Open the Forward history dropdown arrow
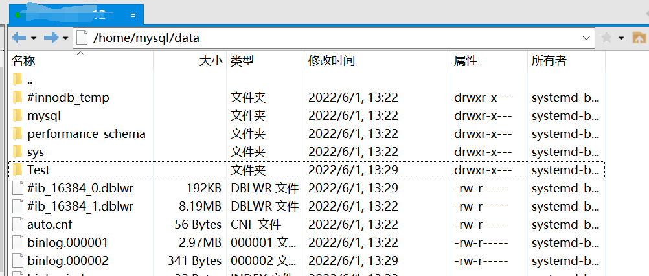 65,38
